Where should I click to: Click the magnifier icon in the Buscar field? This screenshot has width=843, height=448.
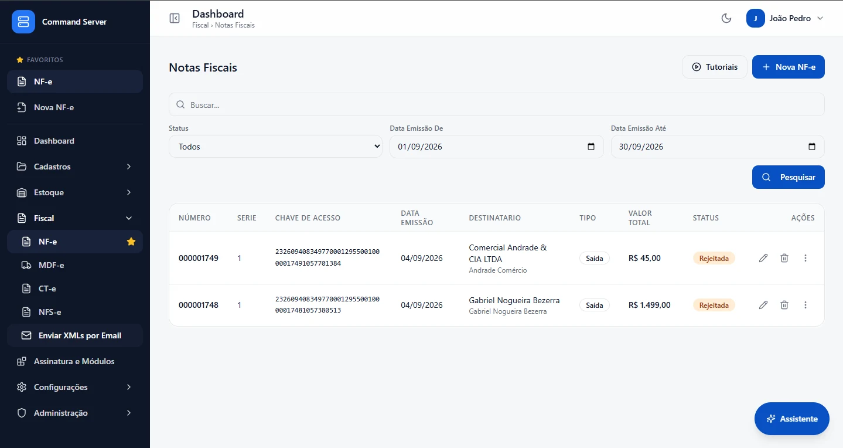181,105
